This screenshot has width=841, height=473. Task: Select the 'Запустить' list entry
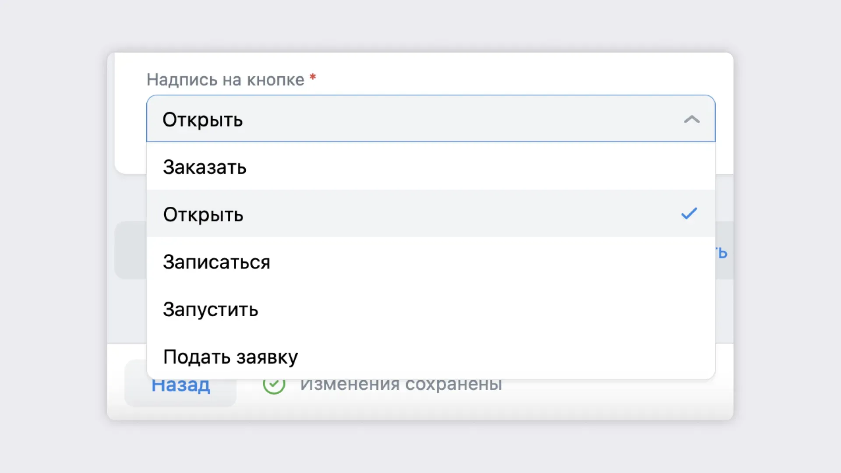pyautogui.click(x=431, y=309)
